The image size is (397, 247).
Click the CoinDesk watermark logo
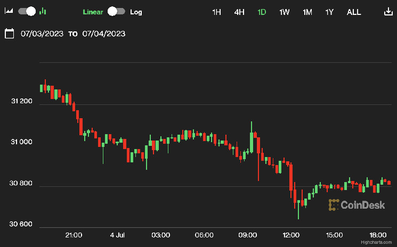[x=357, y=204]
